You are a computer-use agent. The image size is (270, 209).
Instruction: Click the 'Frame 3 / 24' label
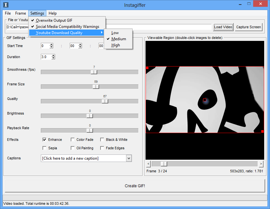[x=157, y=171]
